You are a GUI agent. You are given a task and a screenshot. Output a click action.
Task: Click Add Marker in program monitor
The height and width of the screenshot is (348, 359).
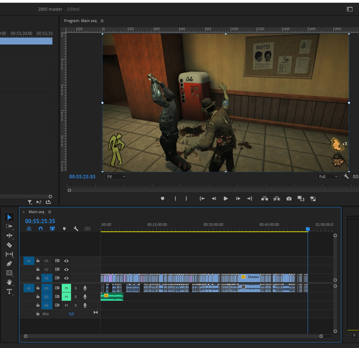coord(162,199)
